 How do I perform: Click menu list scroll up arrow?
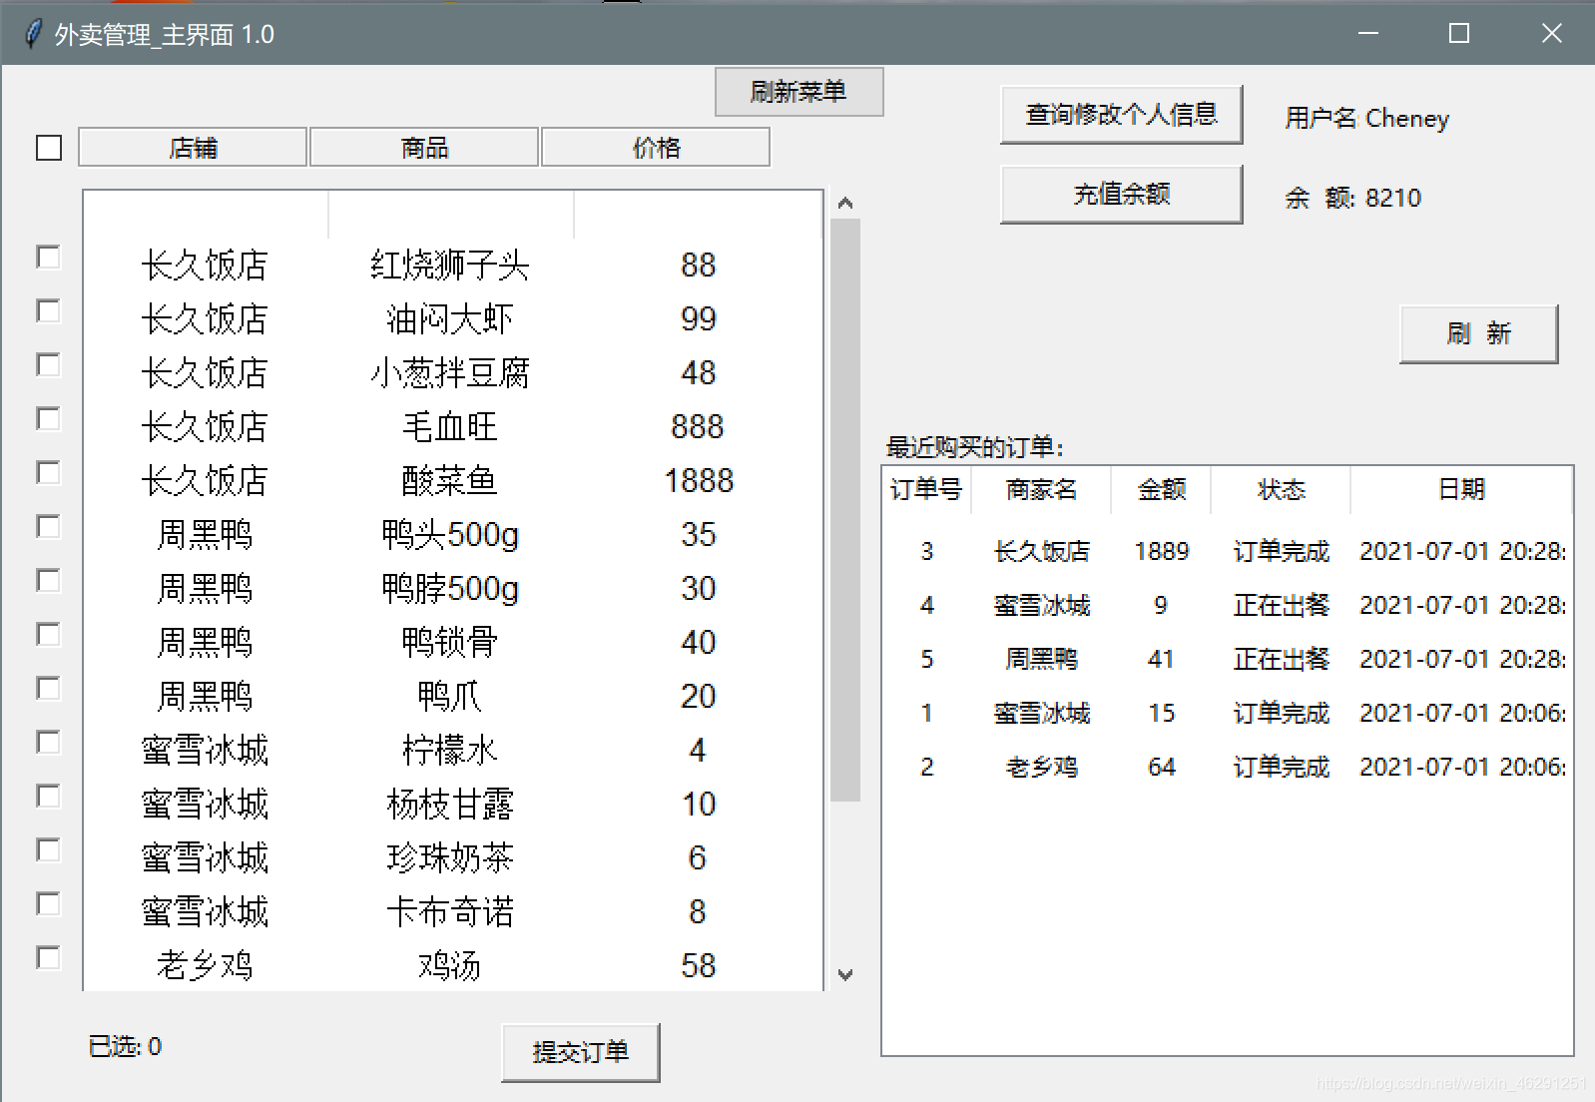coord(845,204)
